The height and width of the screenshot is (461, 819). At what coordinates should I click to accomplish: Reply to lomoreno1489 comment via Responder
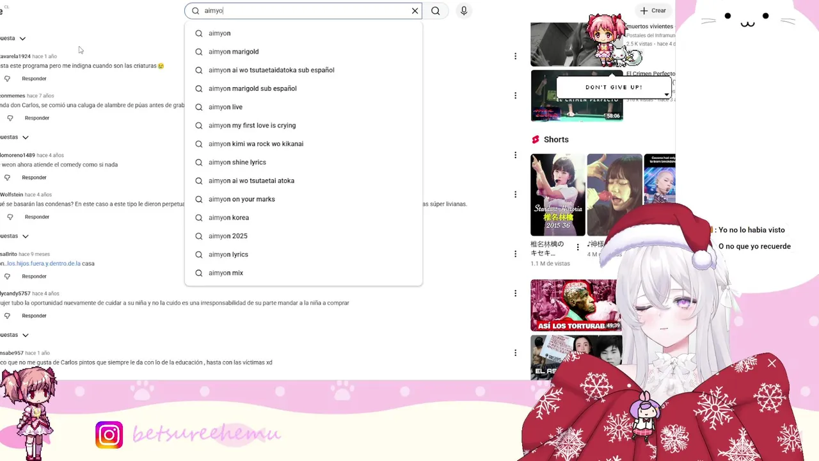(x=34, y=177)
